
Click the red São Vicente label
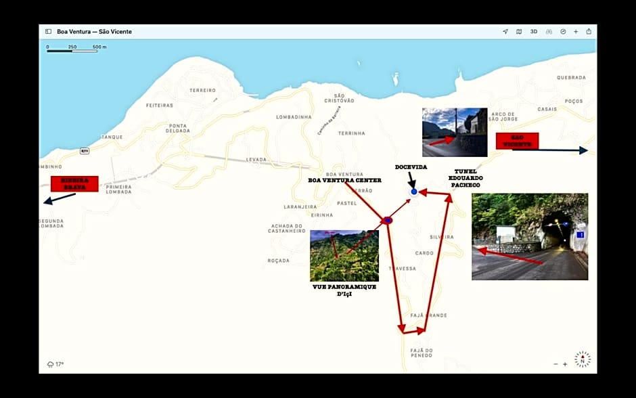pos(517,141)
